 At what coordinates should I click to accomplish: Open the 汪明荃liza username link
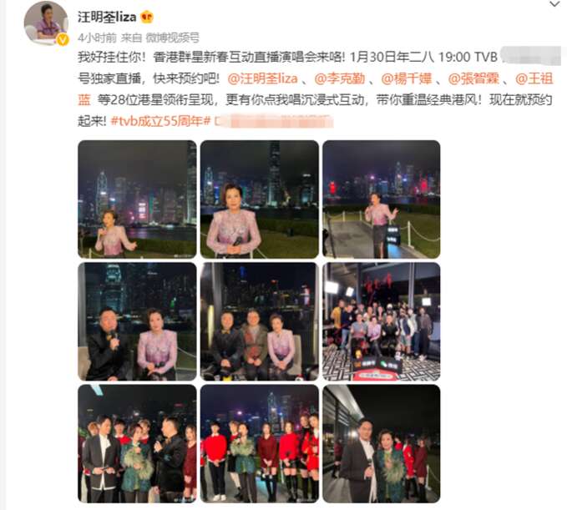(x=107, y=17)
